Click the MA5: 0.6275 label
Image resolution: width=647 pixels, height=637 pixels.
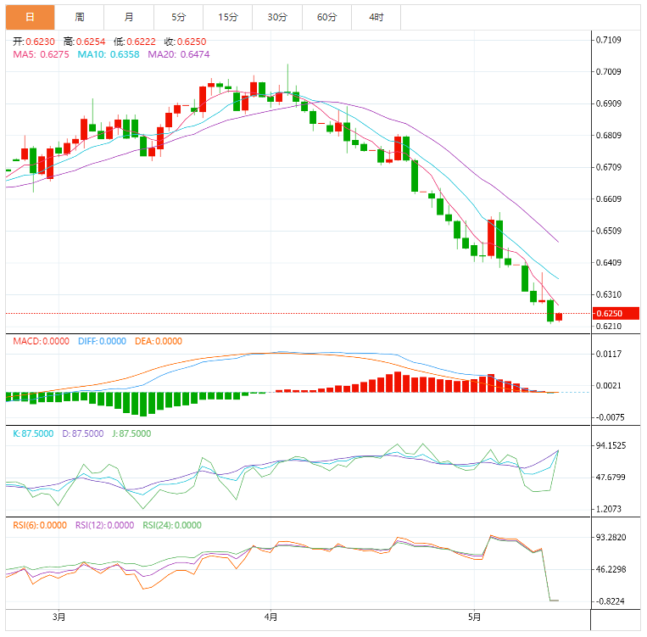pyautogui.click(x=41, y=54)
